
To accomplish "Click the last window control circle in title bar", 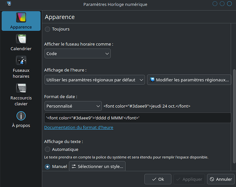I will (229, 4).
